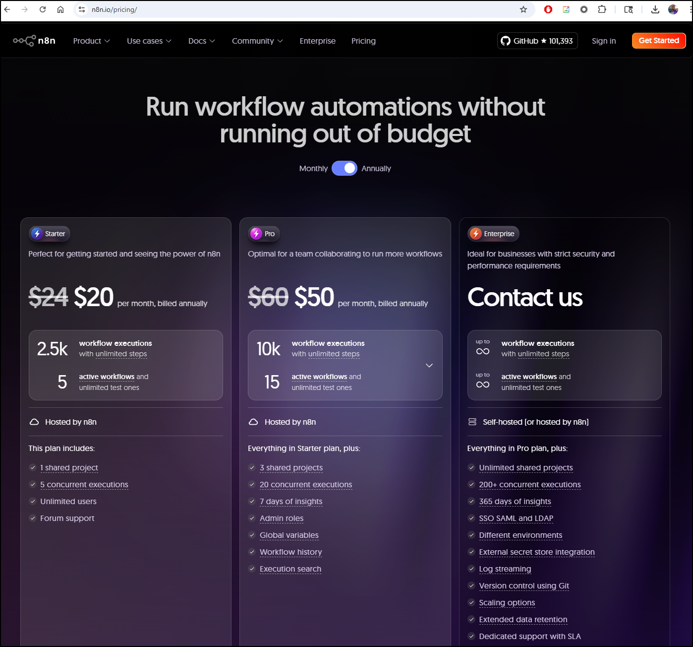Click 'Global variables' feature
693x647 pixels.
point(289,535)
